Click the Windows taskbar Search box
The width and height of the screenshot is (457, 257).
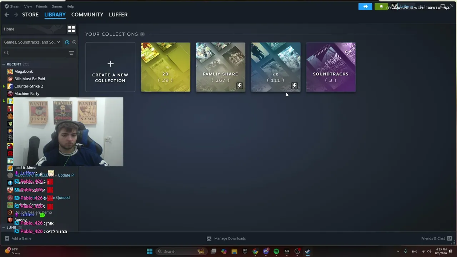click(181, 252)
